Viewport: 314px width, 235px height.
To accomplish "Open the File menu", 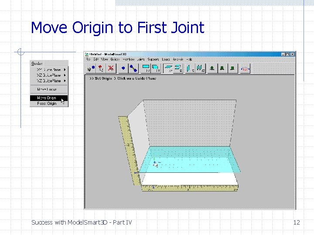I will click(x=88, y=59).
